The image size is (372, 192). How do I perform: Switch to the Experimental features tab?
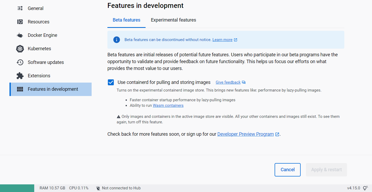pos(173,20)
